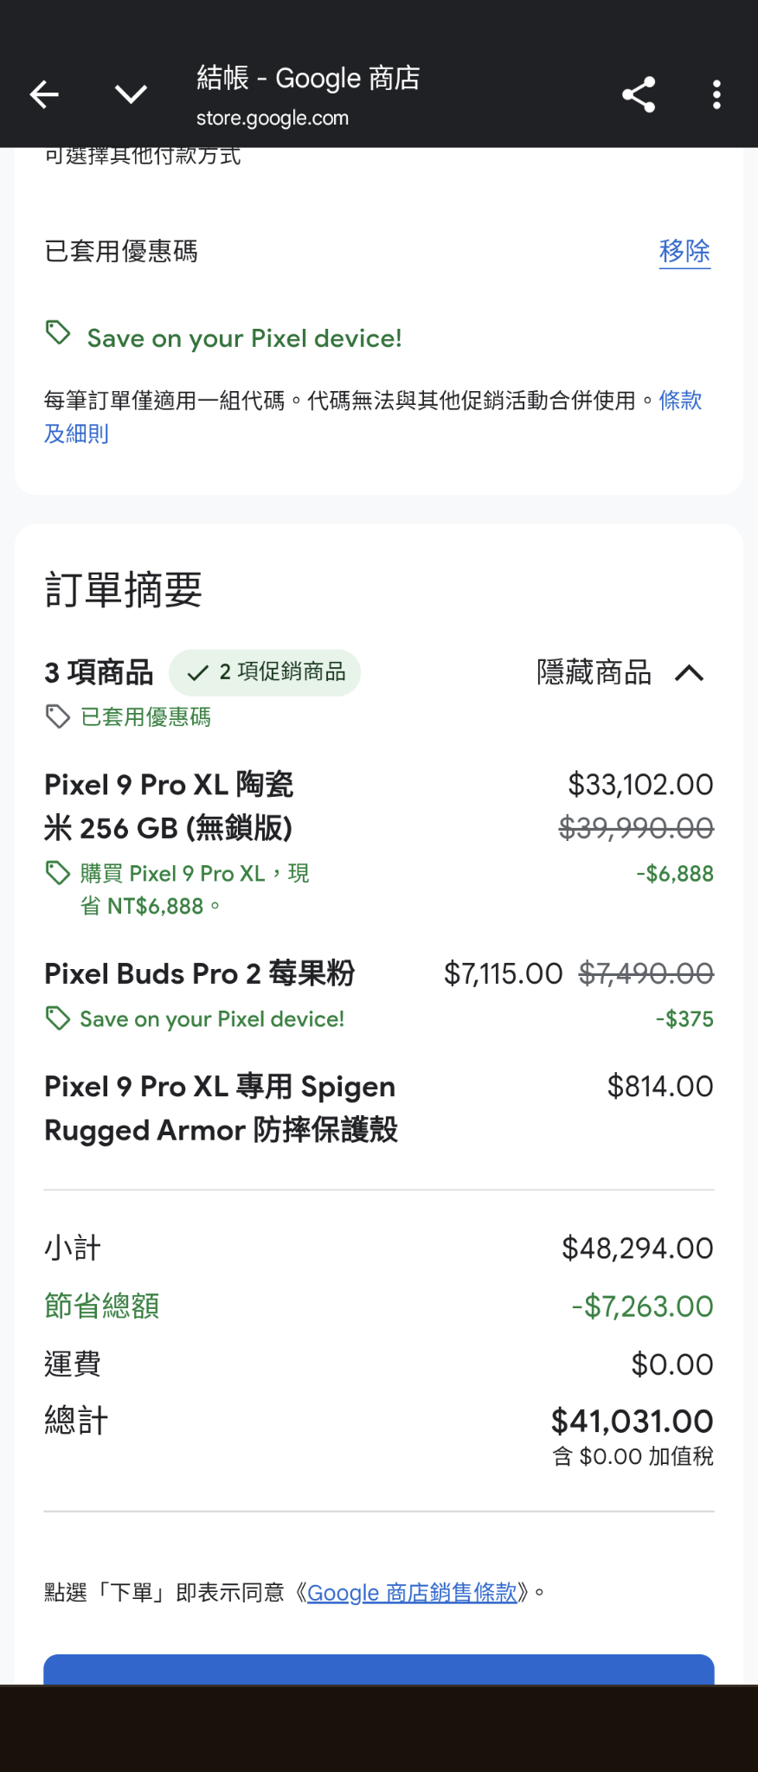Click the 隱藏商品 label
Image resolution: width=758 pixels, height=1772 pixels.
[x=594, y=672]
